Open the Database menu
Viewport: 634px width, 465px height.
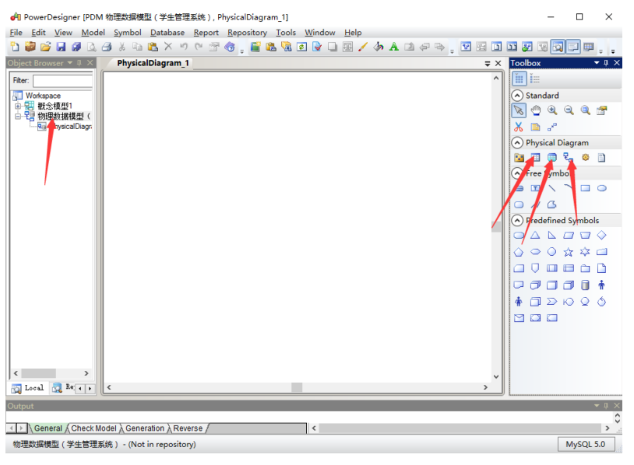tap(167, 33)
